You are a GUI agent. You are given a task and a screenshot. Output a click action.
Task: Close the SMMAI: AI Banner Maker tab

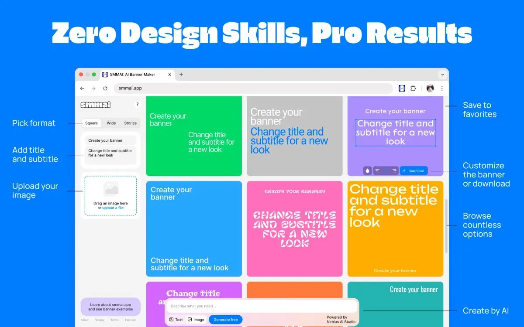pyautogui.click(x=170, y=75)
